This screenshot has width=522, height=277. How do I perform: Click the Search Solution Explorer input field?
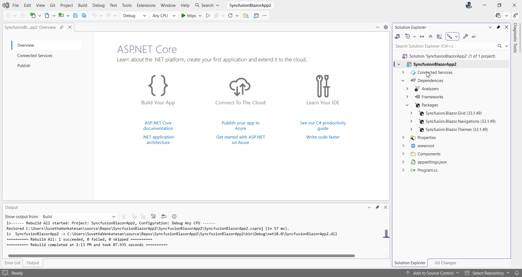(x=445, y=46)
